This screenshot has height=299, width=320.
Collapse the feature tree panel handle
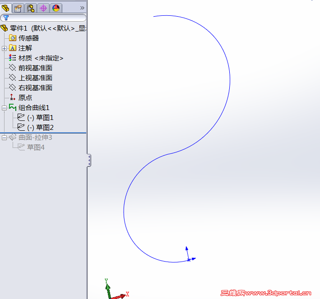pyautogui.click(x=89, y=160)
